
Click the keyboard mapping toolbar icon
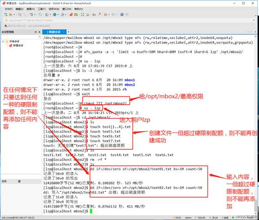(x=94, y=15)
